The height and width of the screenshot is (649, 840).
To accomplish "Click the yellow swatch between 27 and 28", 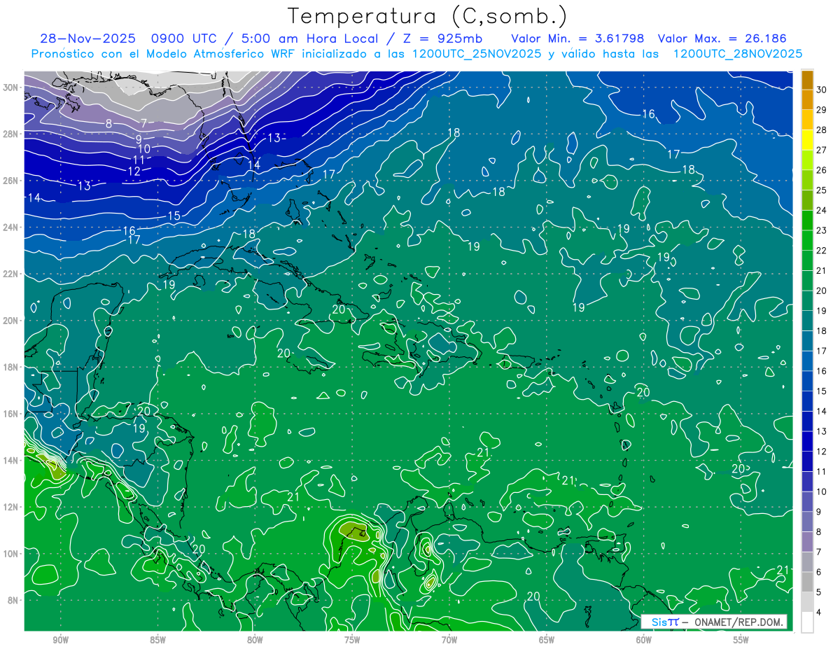I will pyautogui.click(x=808, y=139).
